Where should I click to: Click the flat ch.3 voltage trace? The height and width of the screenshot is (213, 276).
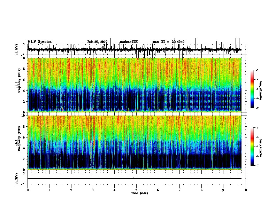(135, 179)
